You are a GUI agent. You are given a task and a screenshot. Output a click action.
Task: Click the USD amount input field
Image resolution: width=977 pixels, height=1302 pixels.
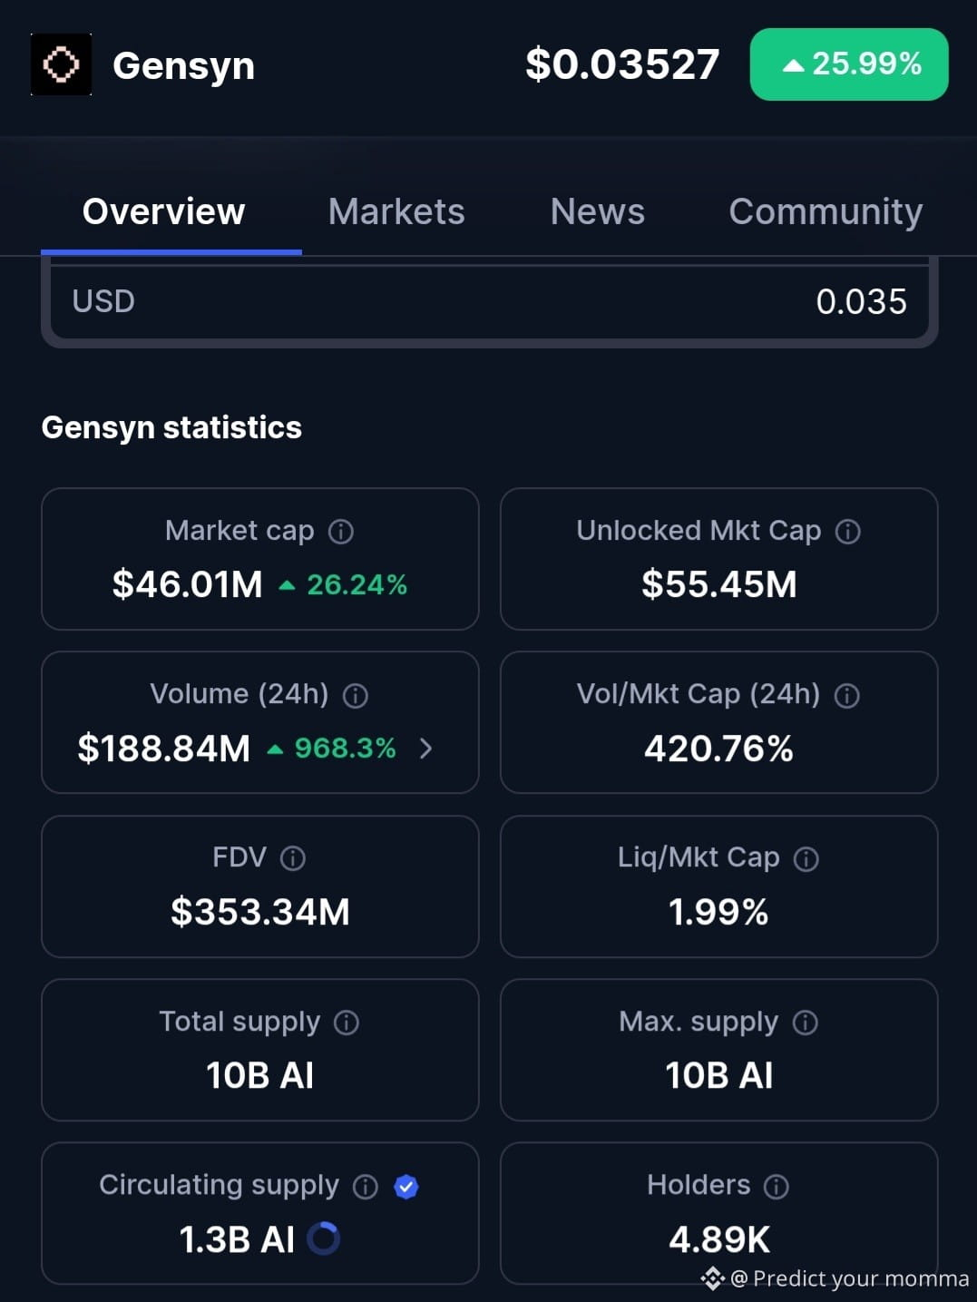[x=490, y=301]
